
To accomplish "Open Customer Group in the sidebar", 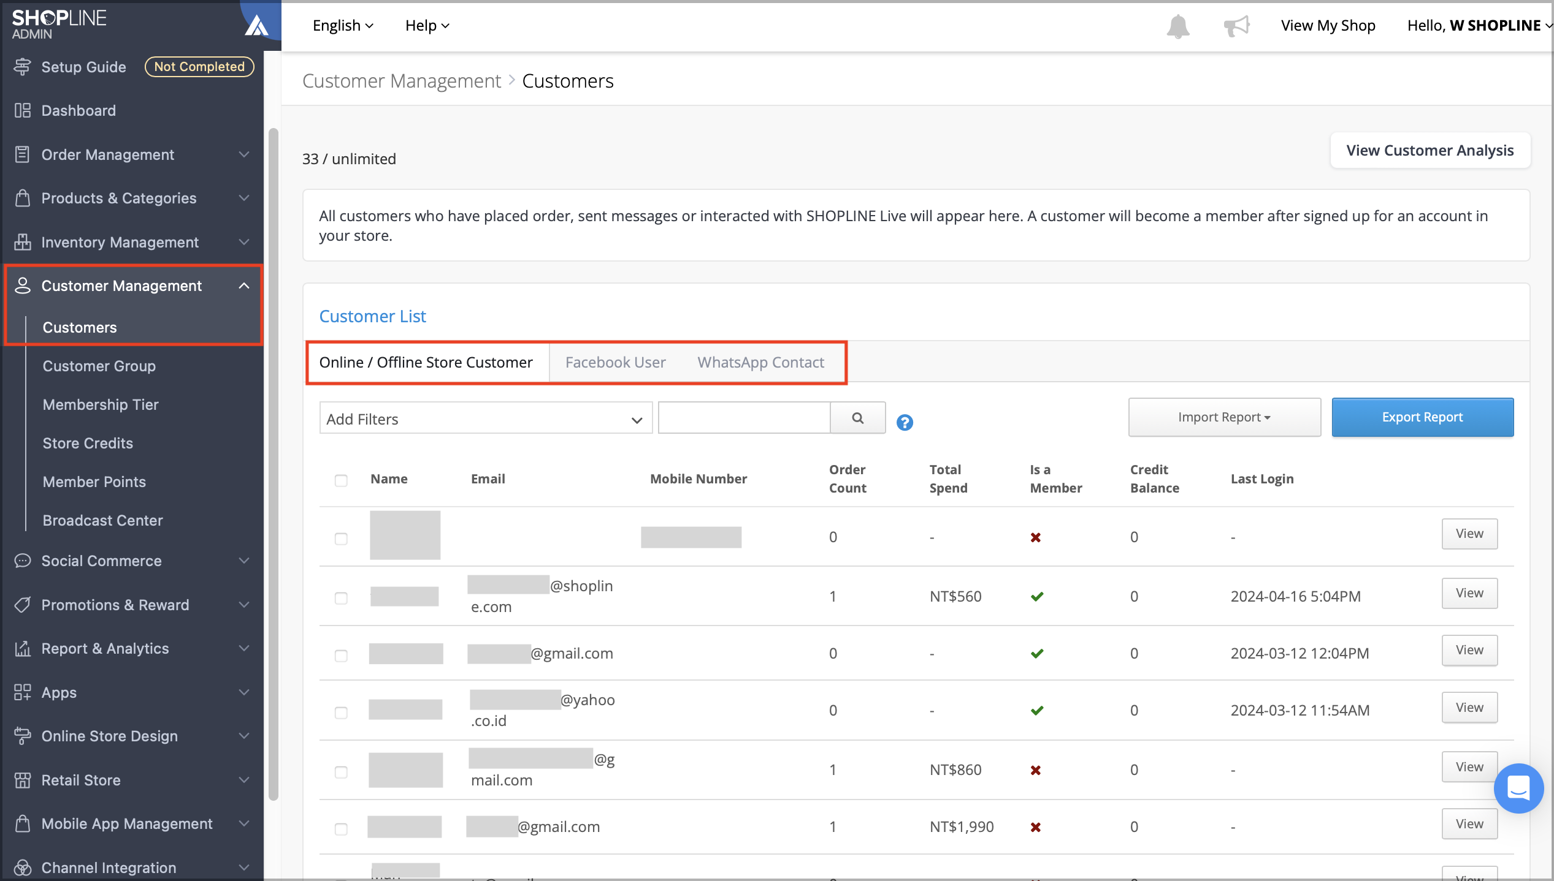I will [99, 366].
